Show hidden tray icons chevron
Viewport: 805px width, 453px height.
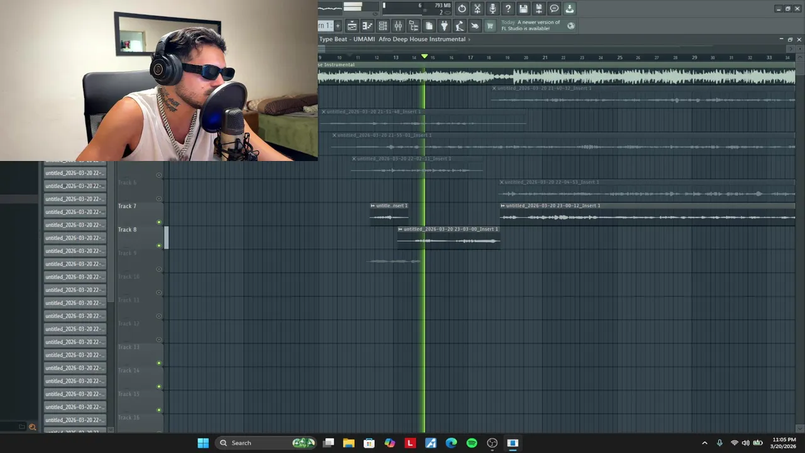(x=704, y=443)
